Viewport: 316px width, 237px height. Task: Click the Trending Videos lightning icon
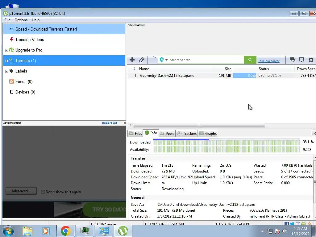coord(11,39)
